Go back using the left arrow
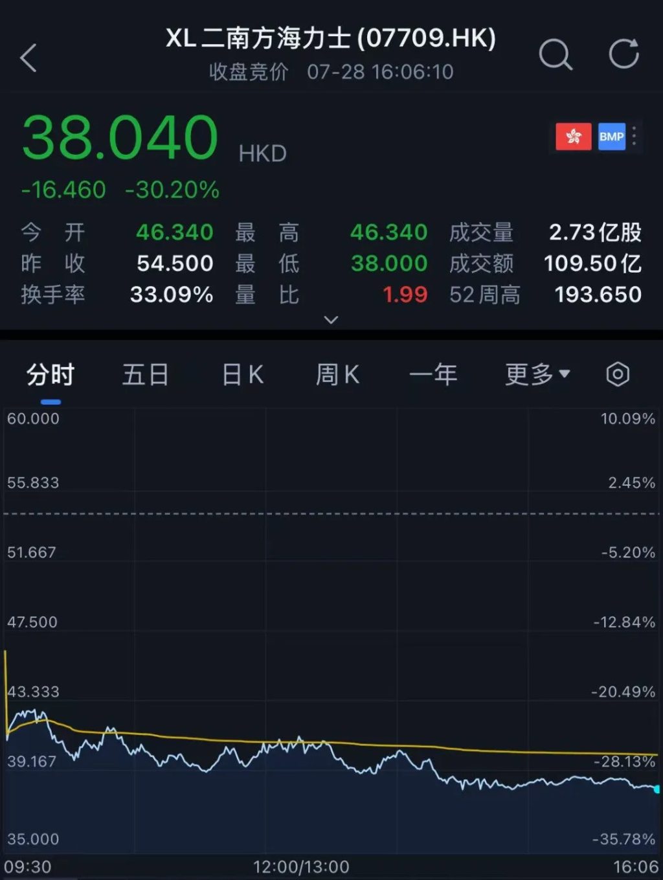The height and width of the screenshot is (880, 663). (x=28, y=58)
